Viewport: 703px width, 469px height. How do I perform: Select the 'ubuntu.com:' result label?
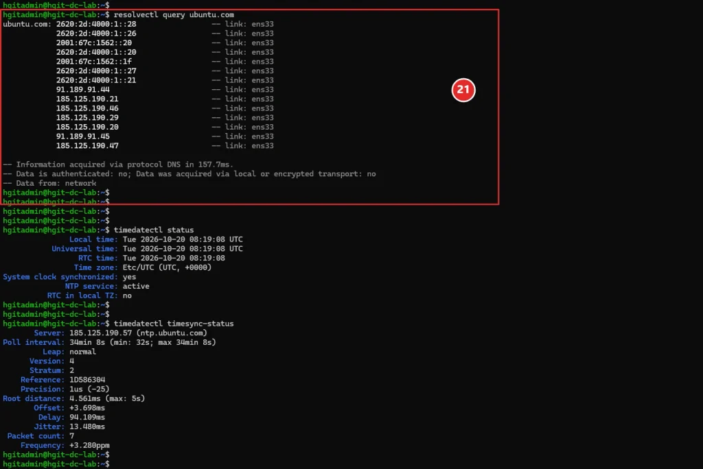[27, 24]
